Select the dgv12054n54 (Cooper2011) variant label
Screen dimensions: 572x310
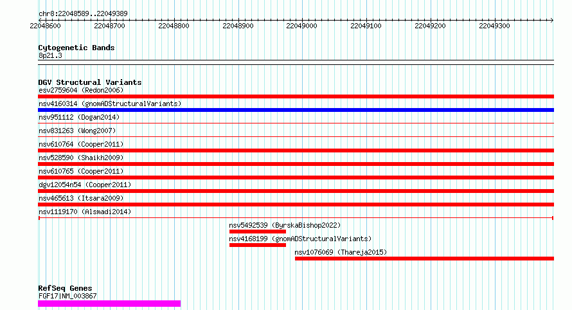tap(85, 185)
